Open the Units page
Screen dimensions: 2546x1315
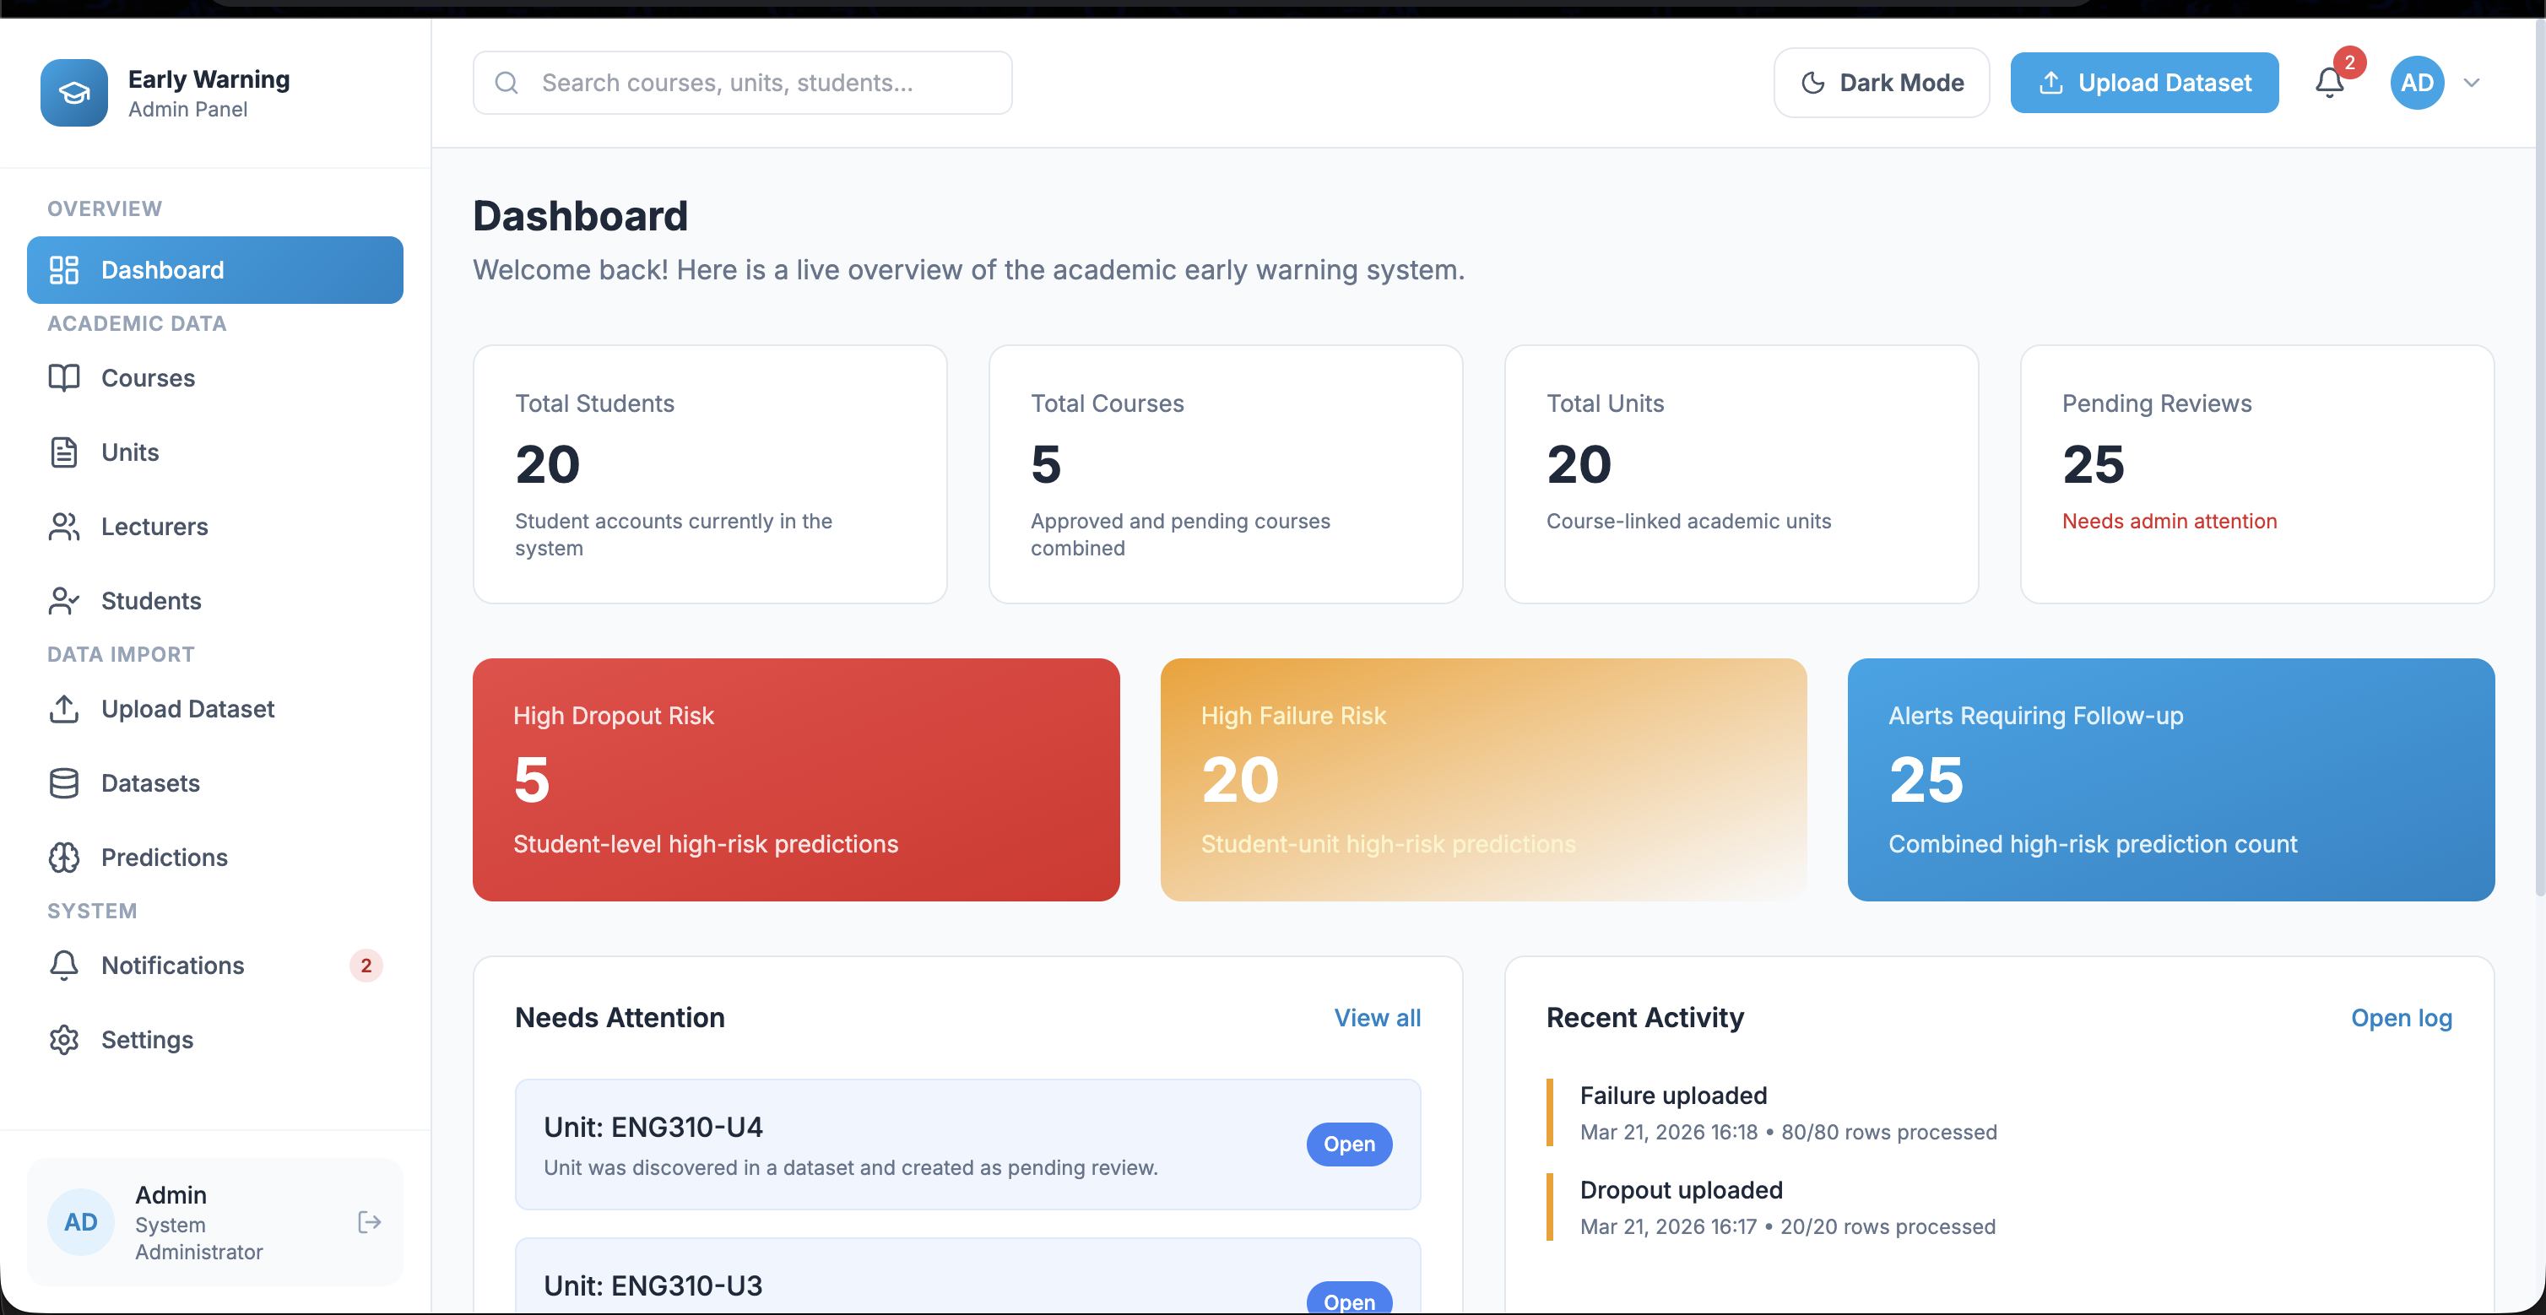(214, 452)
